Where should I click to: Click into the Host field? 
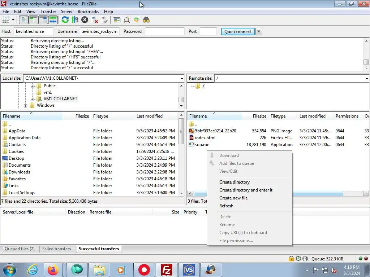(34, 32)
